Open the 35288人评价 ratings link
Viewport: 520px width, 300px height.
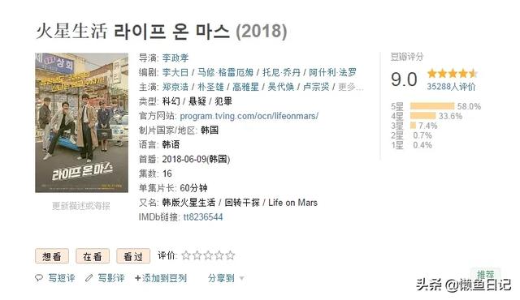(x=451, y=87)
